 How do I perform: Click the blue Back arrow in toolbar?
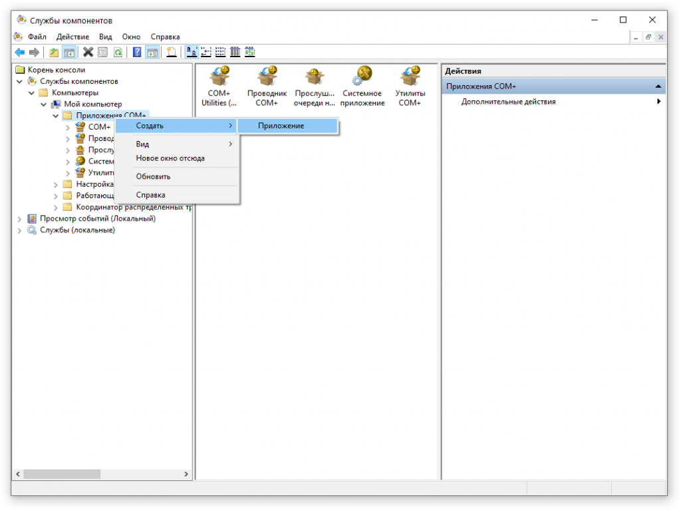click(20, 53)
